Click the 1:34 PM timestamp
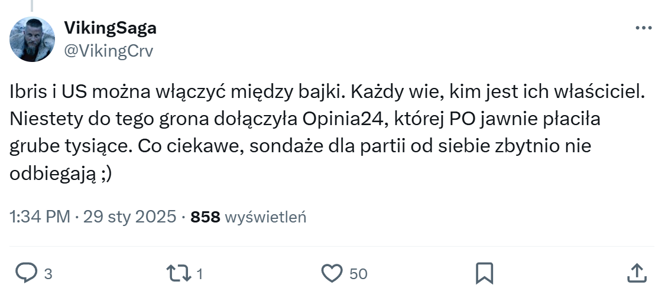 pos(40,217)
